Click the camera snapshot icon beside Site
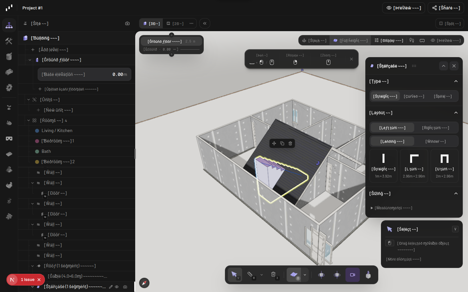 pos(127,23)
